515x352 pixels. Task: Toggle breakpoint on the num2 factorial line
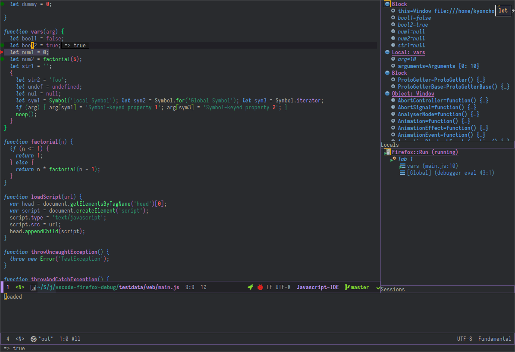(2, 59)
